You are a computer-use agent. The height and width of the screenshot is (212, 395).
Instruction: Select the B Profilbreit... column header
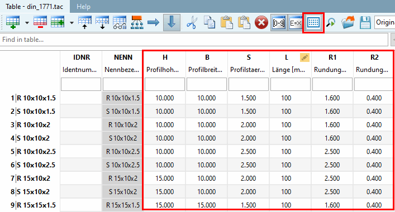pyautogui.click(x=207, y=64)
